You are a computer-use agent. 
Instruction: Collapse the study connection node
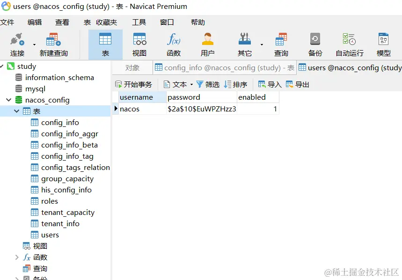pyautogui.click(x=2, y=66)
